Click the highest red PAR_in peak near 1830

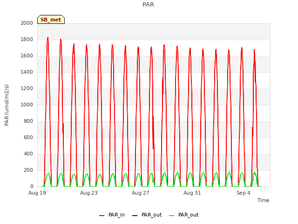47,37
